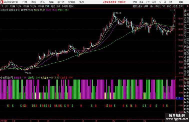Image resolution: width=189 pixels, height=122 pixels.
Task: Toggle the side panel icon beside diamond
Action: click(174, 10)
